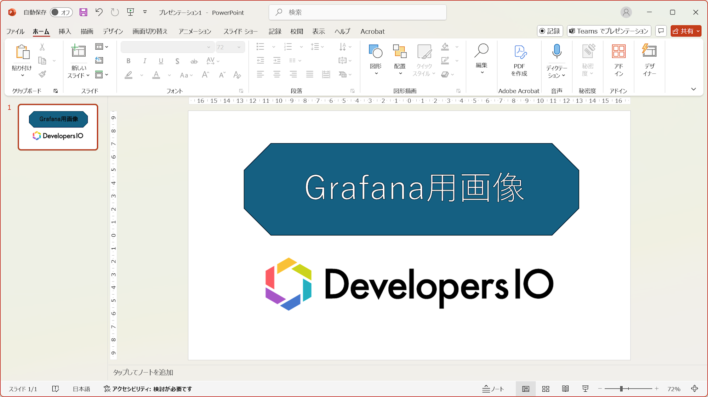Undo the last action
The height and width of the screenshot is (397, 708).
[x=99, y=12]
